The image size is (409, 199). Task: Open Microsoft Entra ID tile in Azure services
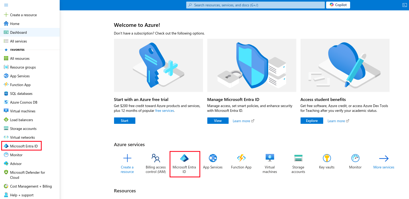184,164
